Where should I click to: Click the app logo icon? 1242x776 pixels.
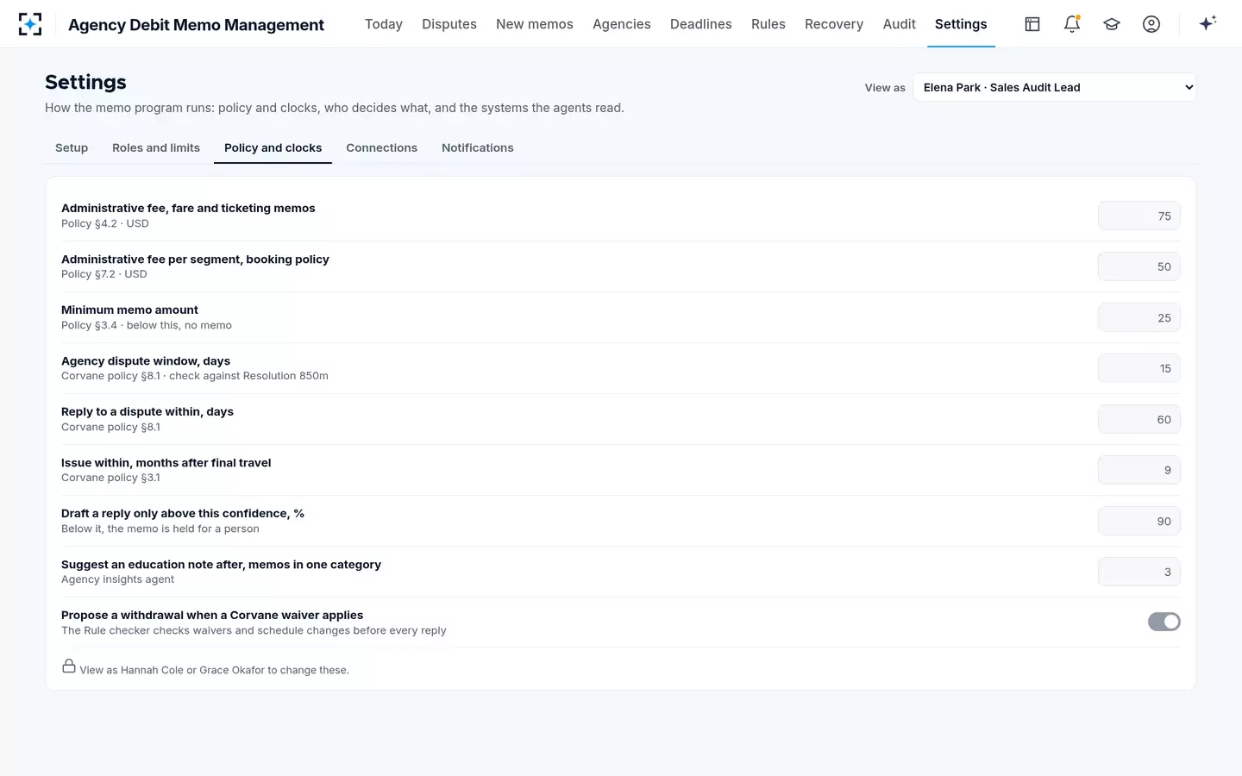[x=30, y=24]
